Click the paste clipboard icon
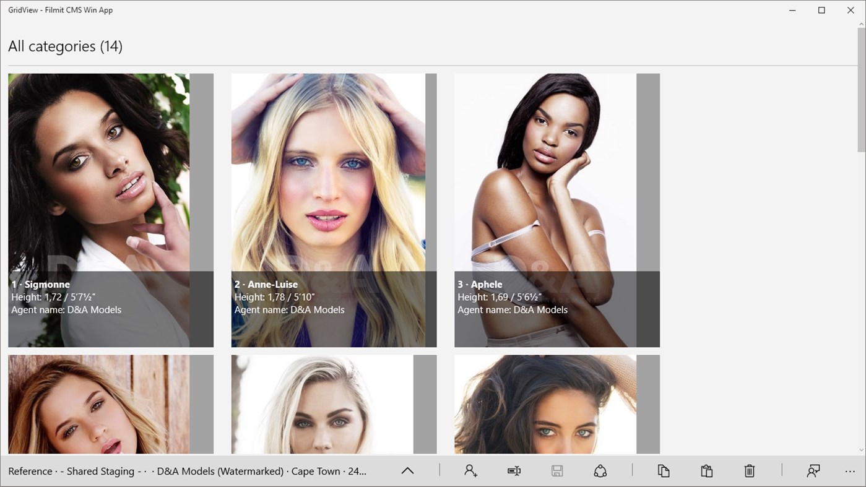866x487 pixels. click(x=706, y=471)
